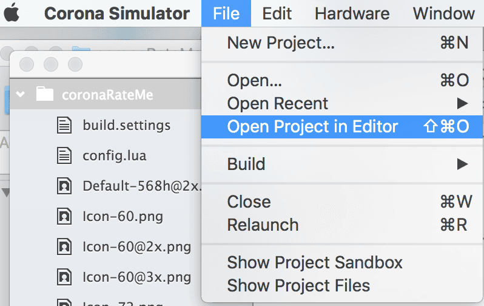Viewport: 484px width, 306px height.
Task: Click the Icon-60@2x.png image icon
Action: coord(64,246)
